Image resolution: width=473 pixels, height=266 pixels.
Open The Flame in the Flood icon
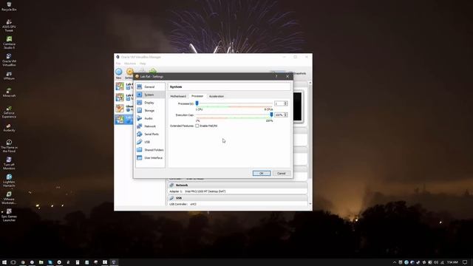tap(9, 146)
